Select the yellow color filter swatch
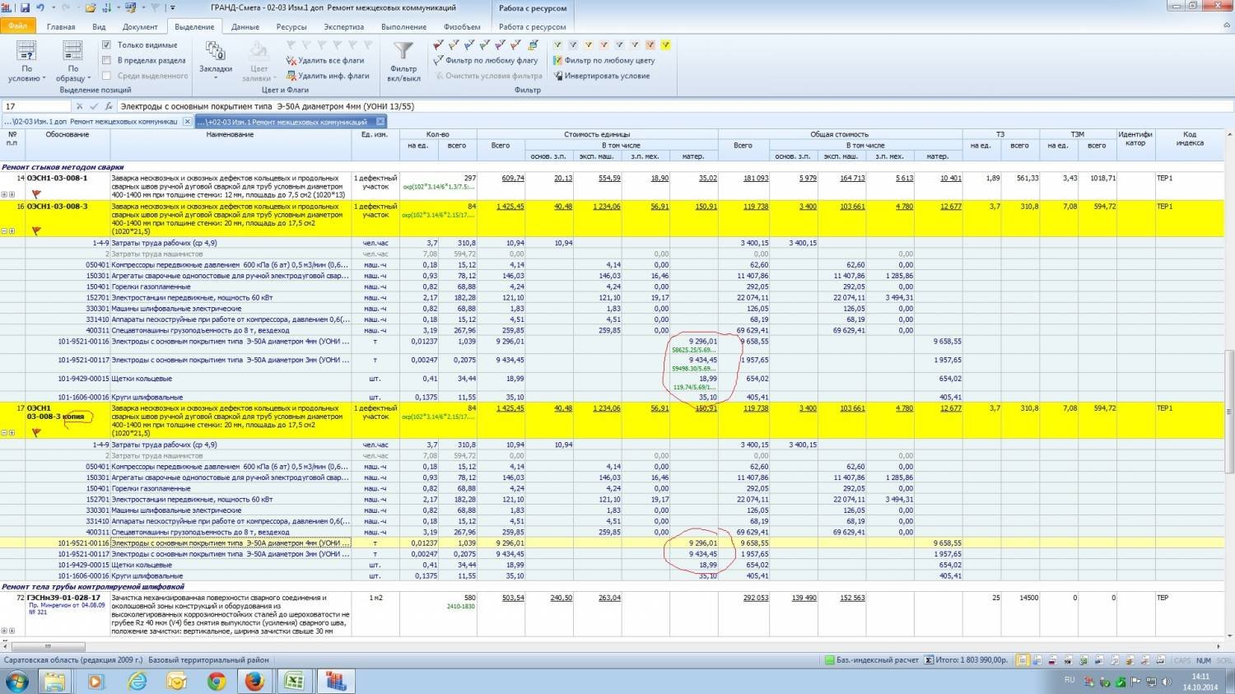The width and height of the screenshot is (1235, 694). point(665,44)
